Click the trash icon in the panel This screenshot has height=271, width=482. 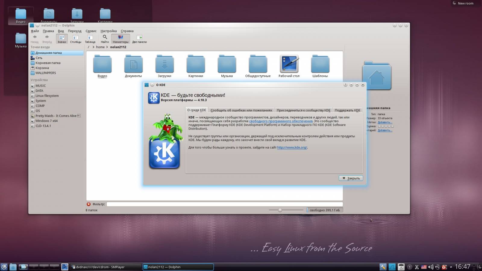point(401,267)
